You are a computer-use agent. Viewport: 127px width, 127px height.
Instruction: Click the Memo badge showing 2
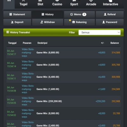[x=84, y=14]
